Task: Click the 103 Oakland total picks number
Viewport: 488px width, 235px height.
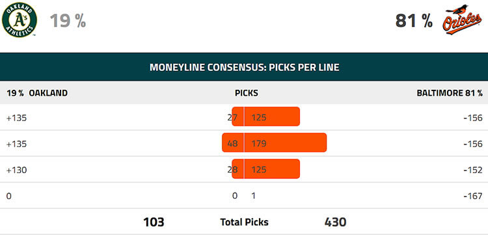Action: tap(154, 222)
